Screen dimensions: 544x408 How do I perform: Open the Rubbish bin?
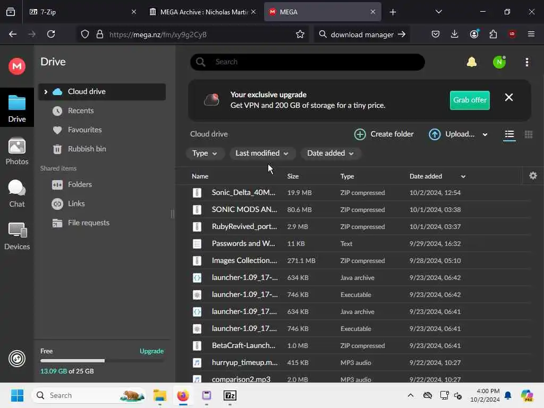pos(87,149)
